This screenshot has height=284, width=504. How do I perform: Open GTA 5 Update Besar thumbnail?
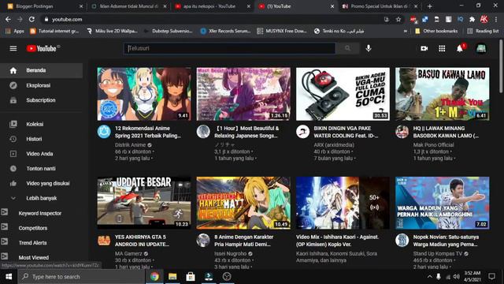coord(144,203)
